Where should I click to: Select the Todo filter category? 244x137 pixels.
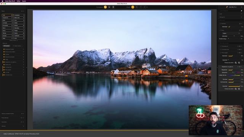(7, 15)
